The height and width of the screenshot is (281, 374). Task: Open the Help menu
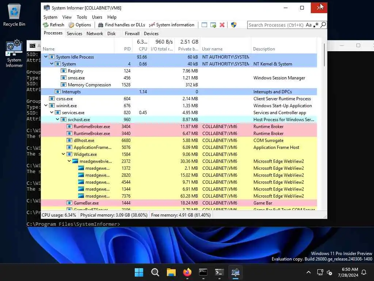coord(112,17)
